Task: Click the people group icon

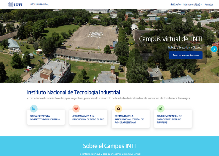Action: (76, 109)
